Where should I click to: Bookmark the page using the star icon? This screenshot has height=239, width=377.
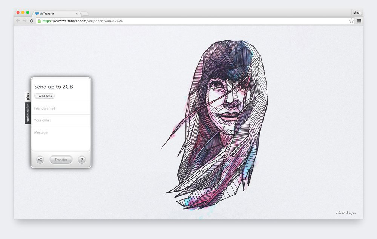(351, 21)
